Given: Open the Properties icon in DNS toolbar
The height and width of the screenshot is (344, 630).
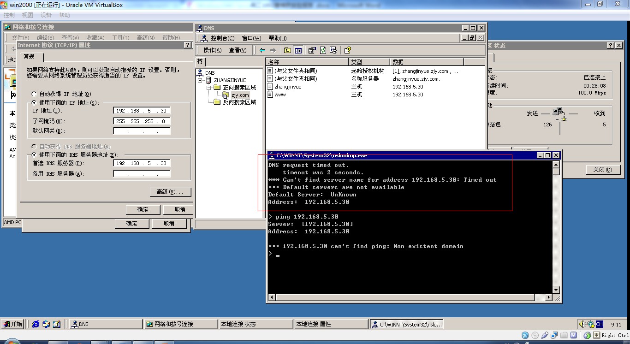Looking at the screenshot, I should coord(312,50).
